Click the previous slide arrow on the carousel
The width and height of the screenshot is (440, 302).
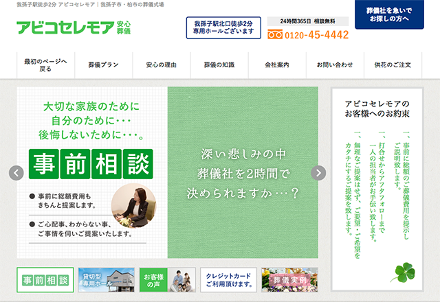(16, 173)
